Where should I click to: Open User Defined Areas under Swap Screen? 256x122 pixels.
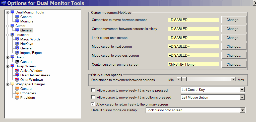(x=35, y=75)
